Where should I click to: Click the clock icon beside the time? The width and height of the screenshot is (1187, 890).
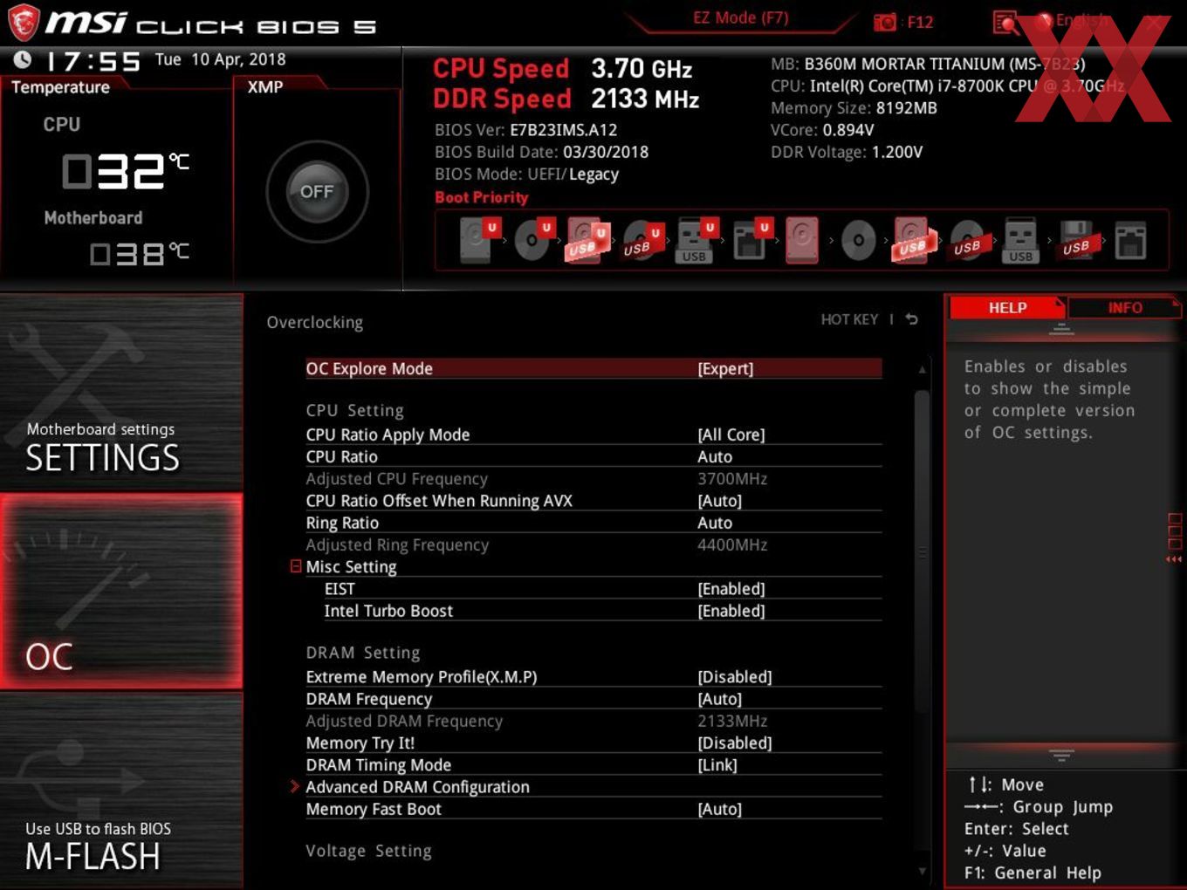23,59
